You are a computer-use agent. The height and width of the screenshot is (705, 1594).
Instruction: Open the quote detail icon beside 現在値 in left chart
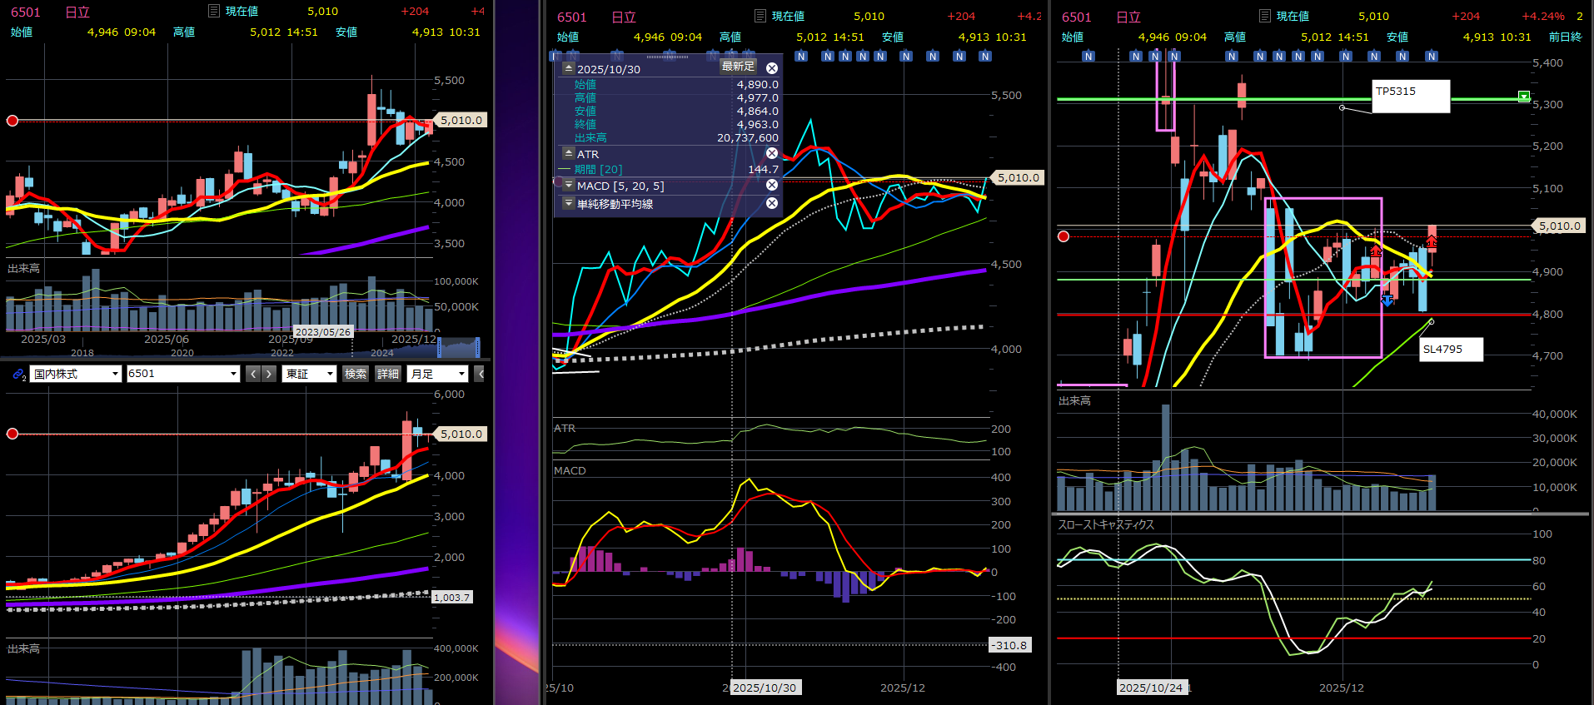click(x=214, y=11)
